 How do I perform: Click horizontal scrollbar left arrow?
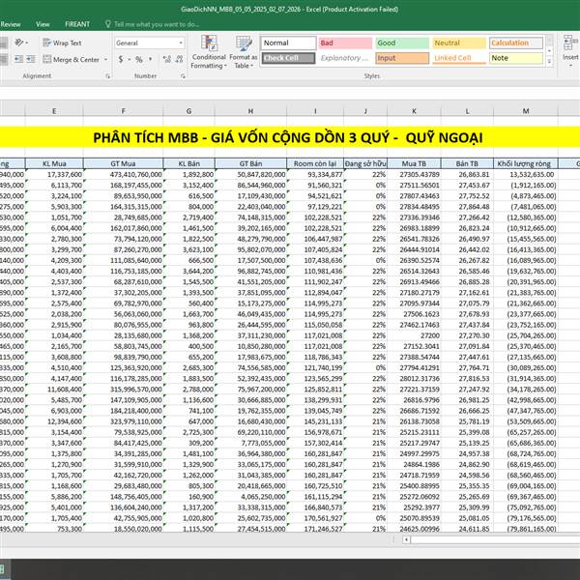point(406,539)
